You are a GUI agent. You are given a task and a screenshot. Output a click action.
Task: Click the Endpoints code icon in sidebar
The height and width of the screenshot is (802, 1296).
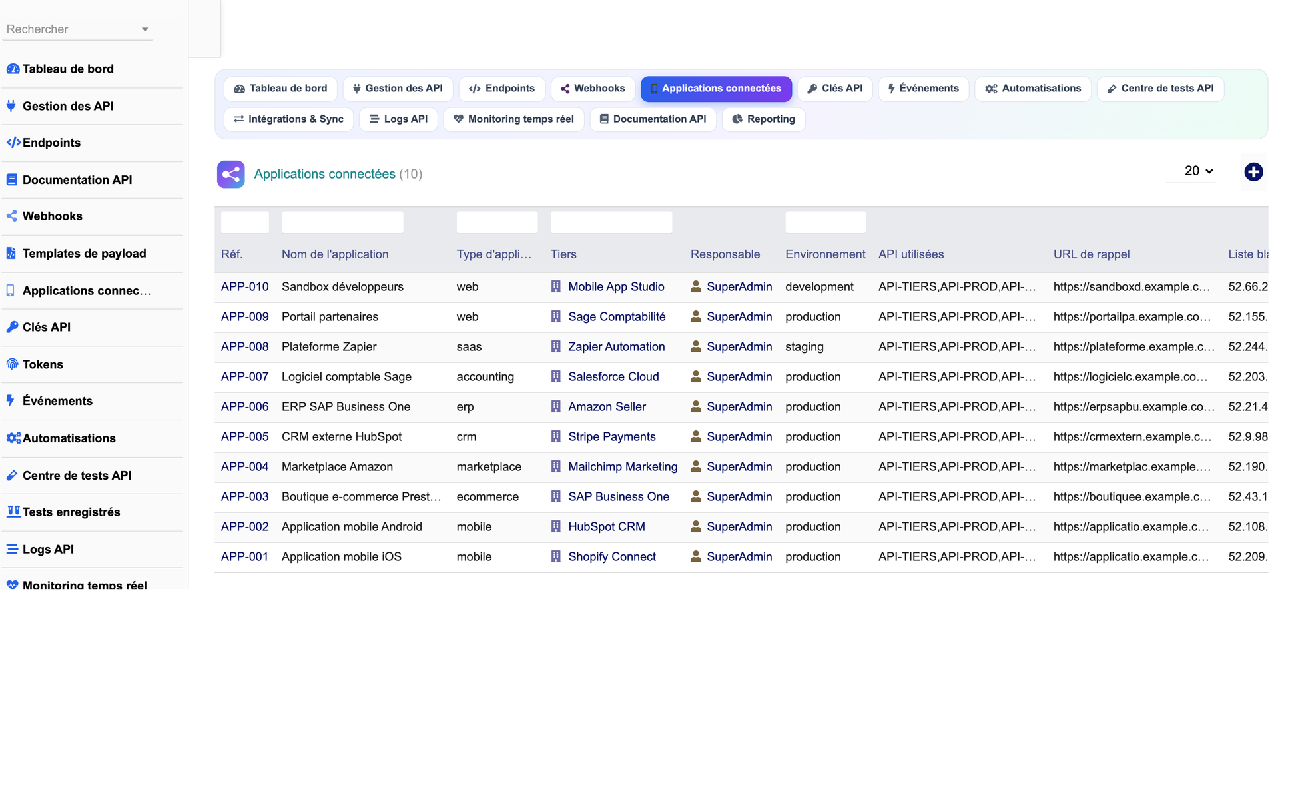click(13, 143)
